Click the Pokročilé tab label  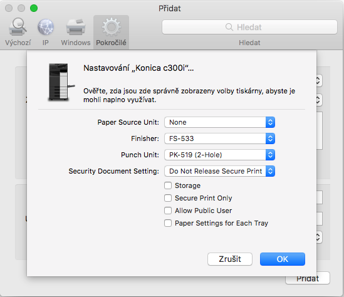(112, 43)
